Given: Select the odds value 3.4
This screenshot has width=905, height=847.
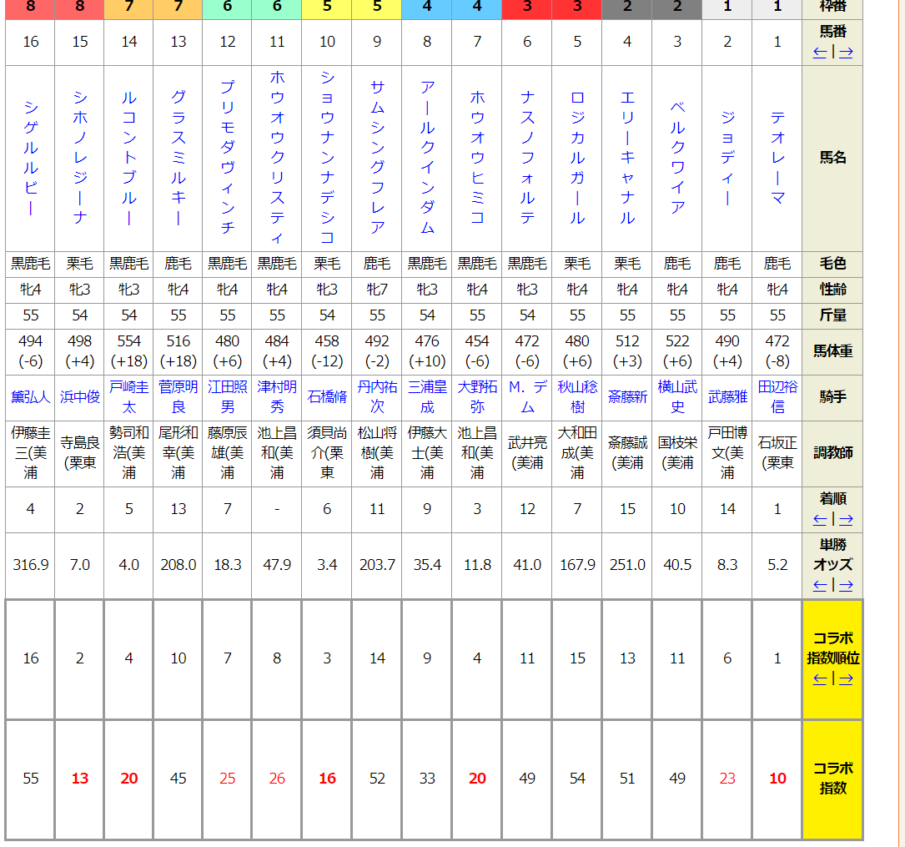Looking at the screenshot, I should 327,565.
